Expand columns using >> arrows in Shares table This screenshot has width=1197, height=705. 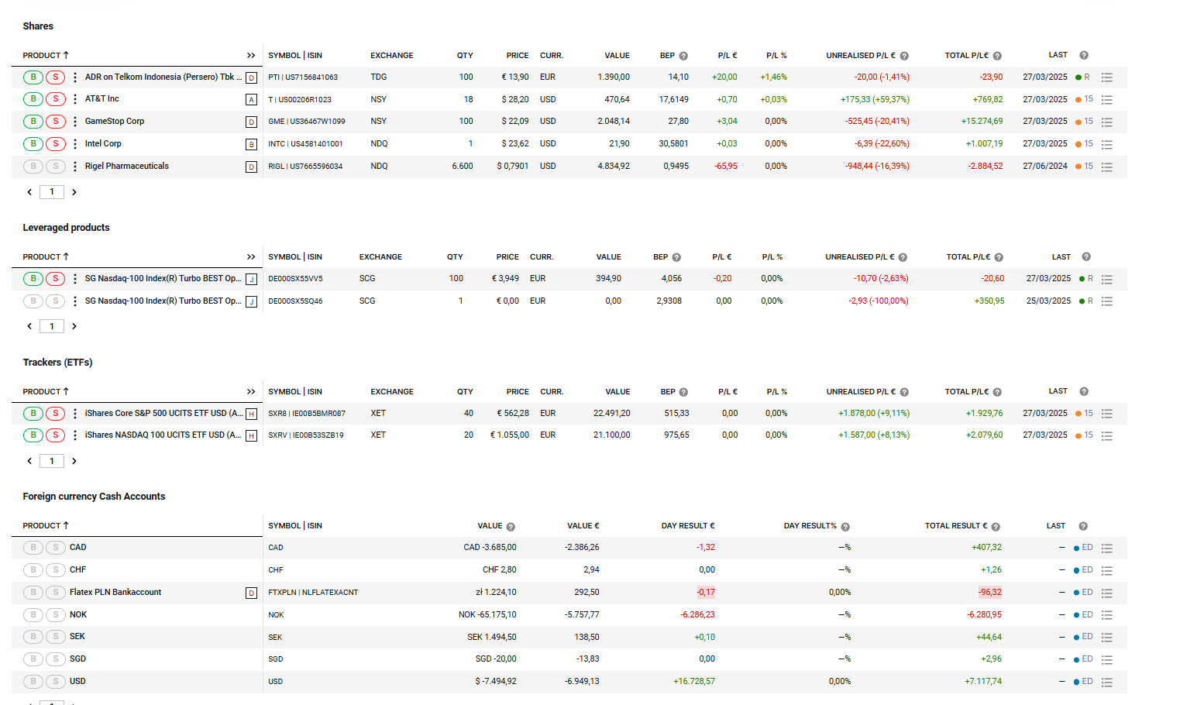[251, 56]
